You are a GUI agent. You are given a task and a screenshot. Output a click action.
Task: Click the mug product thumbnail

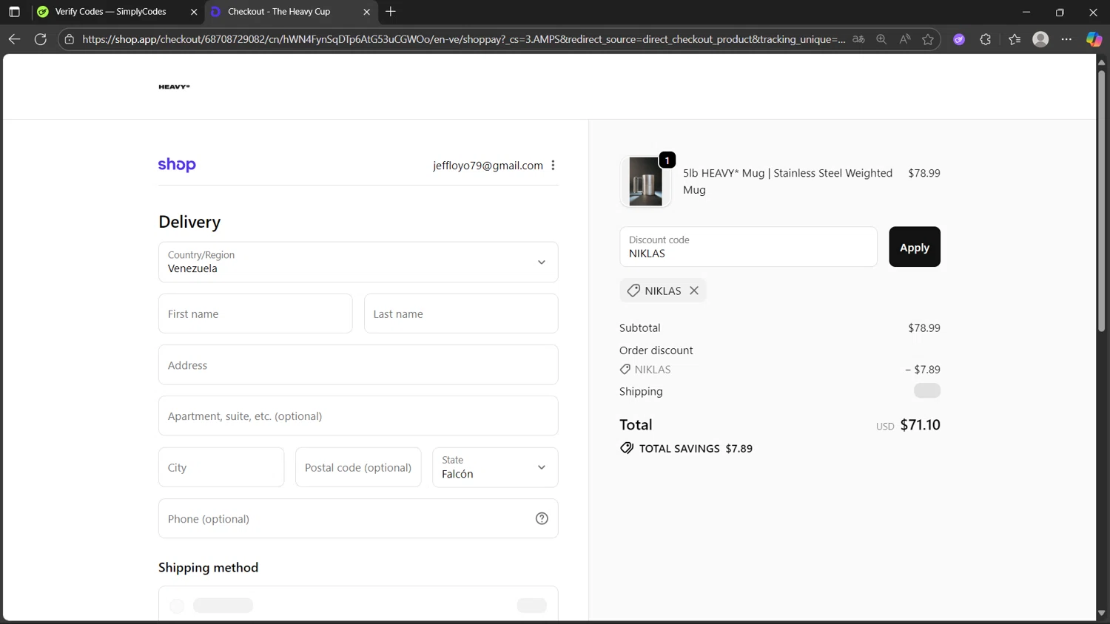pyautogui.click(x=645, y=181)
